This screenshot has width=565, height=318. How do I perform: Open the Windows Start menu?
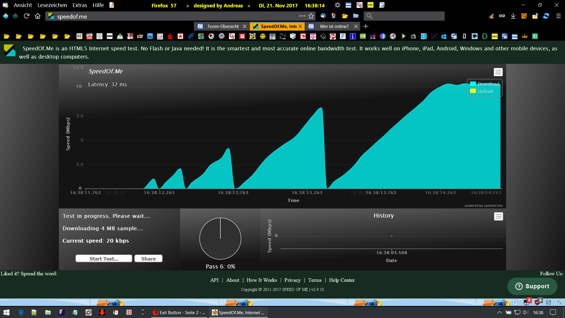click(6, 312)
